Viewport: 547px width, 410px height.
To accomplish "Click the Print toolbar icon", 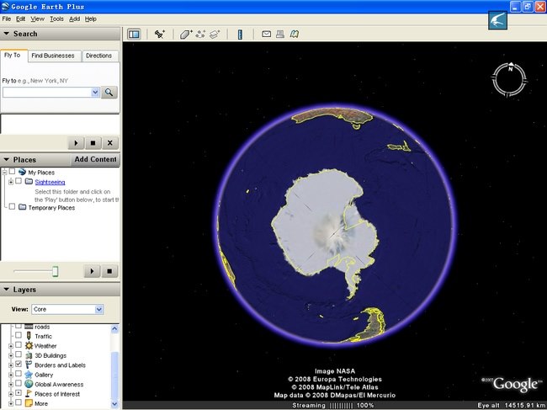I will (280, 34).
